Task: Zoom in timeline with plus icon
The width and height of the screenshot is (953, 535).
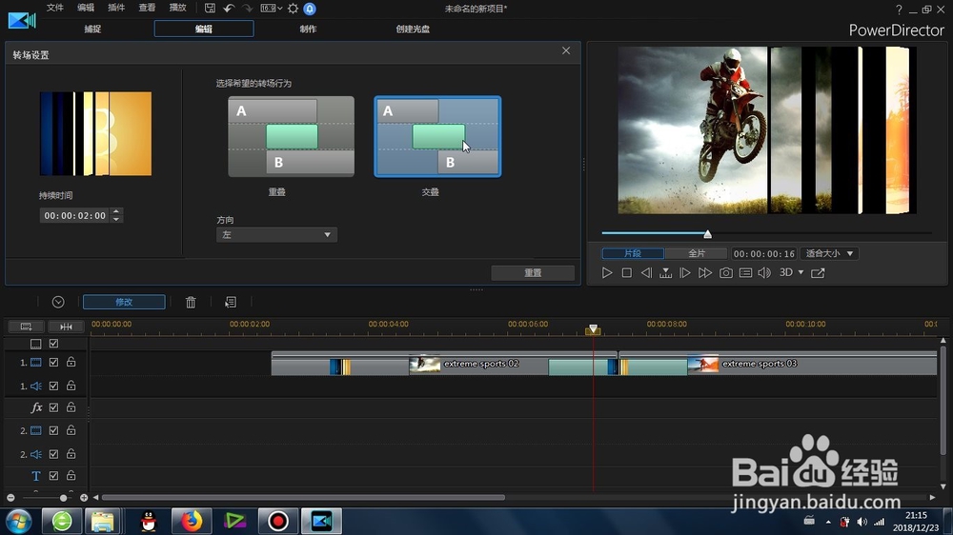Action: [84, 498]
